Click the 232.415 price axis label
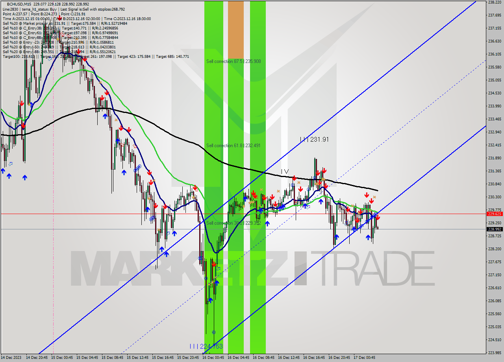504x362 pixels. click(x=495, y=145)
